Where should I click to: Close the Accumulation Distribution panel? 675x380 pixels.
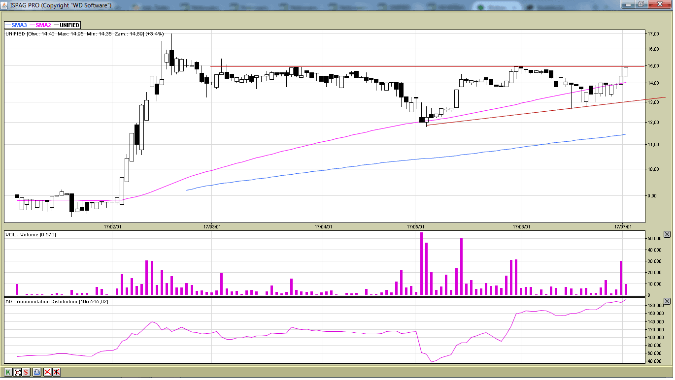point(667,301)
